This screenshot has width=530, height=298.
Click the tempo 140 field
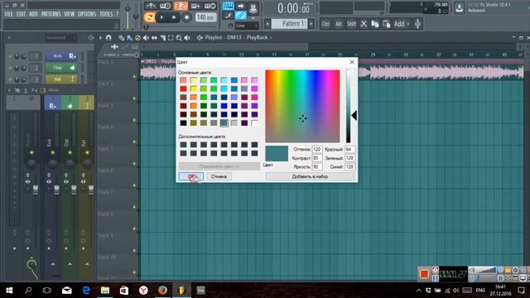click(x=205, y=17)
